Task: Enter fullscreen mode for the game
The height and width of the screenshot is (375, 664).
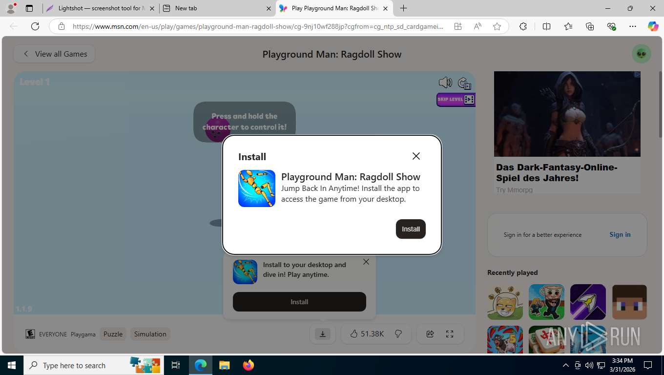Action: (x=450, y=334)
